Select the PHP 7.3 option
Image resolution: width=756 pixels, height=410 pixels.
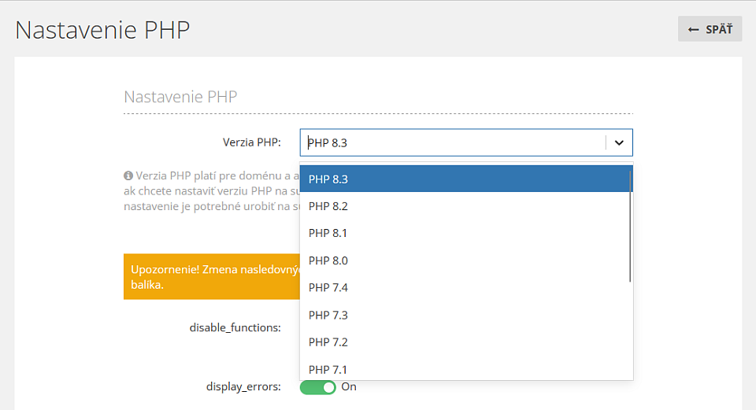point(465,315)
